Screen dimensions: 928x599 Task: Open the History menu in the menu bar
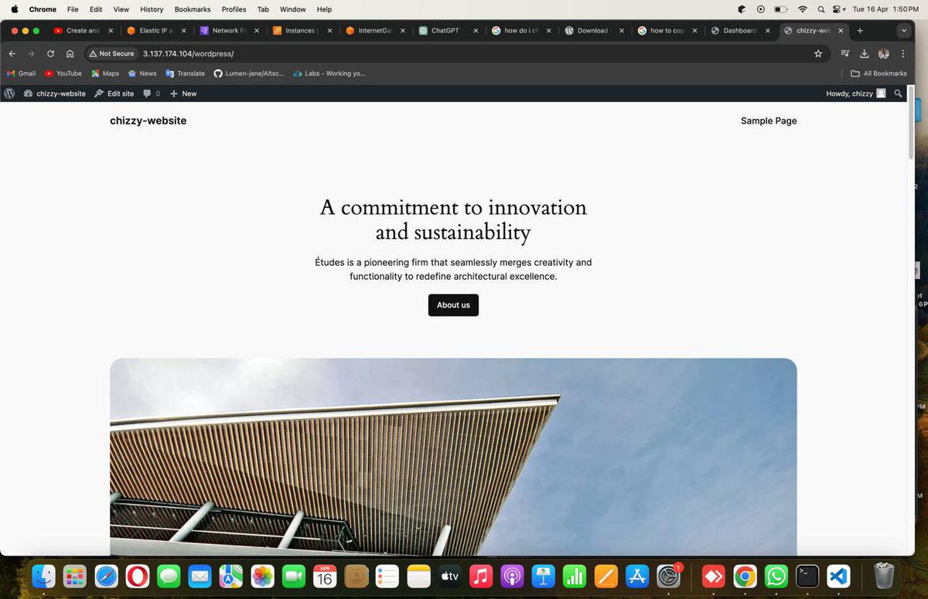pos(152,9)
